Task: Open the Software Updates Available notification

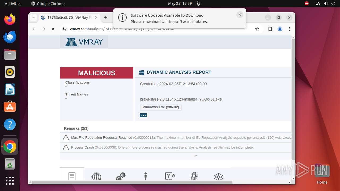Action: (180, 18)
